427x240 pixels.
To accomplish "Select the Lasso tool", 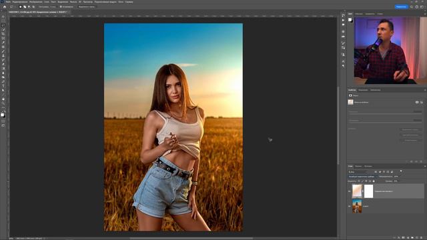I will coord(3,25).
